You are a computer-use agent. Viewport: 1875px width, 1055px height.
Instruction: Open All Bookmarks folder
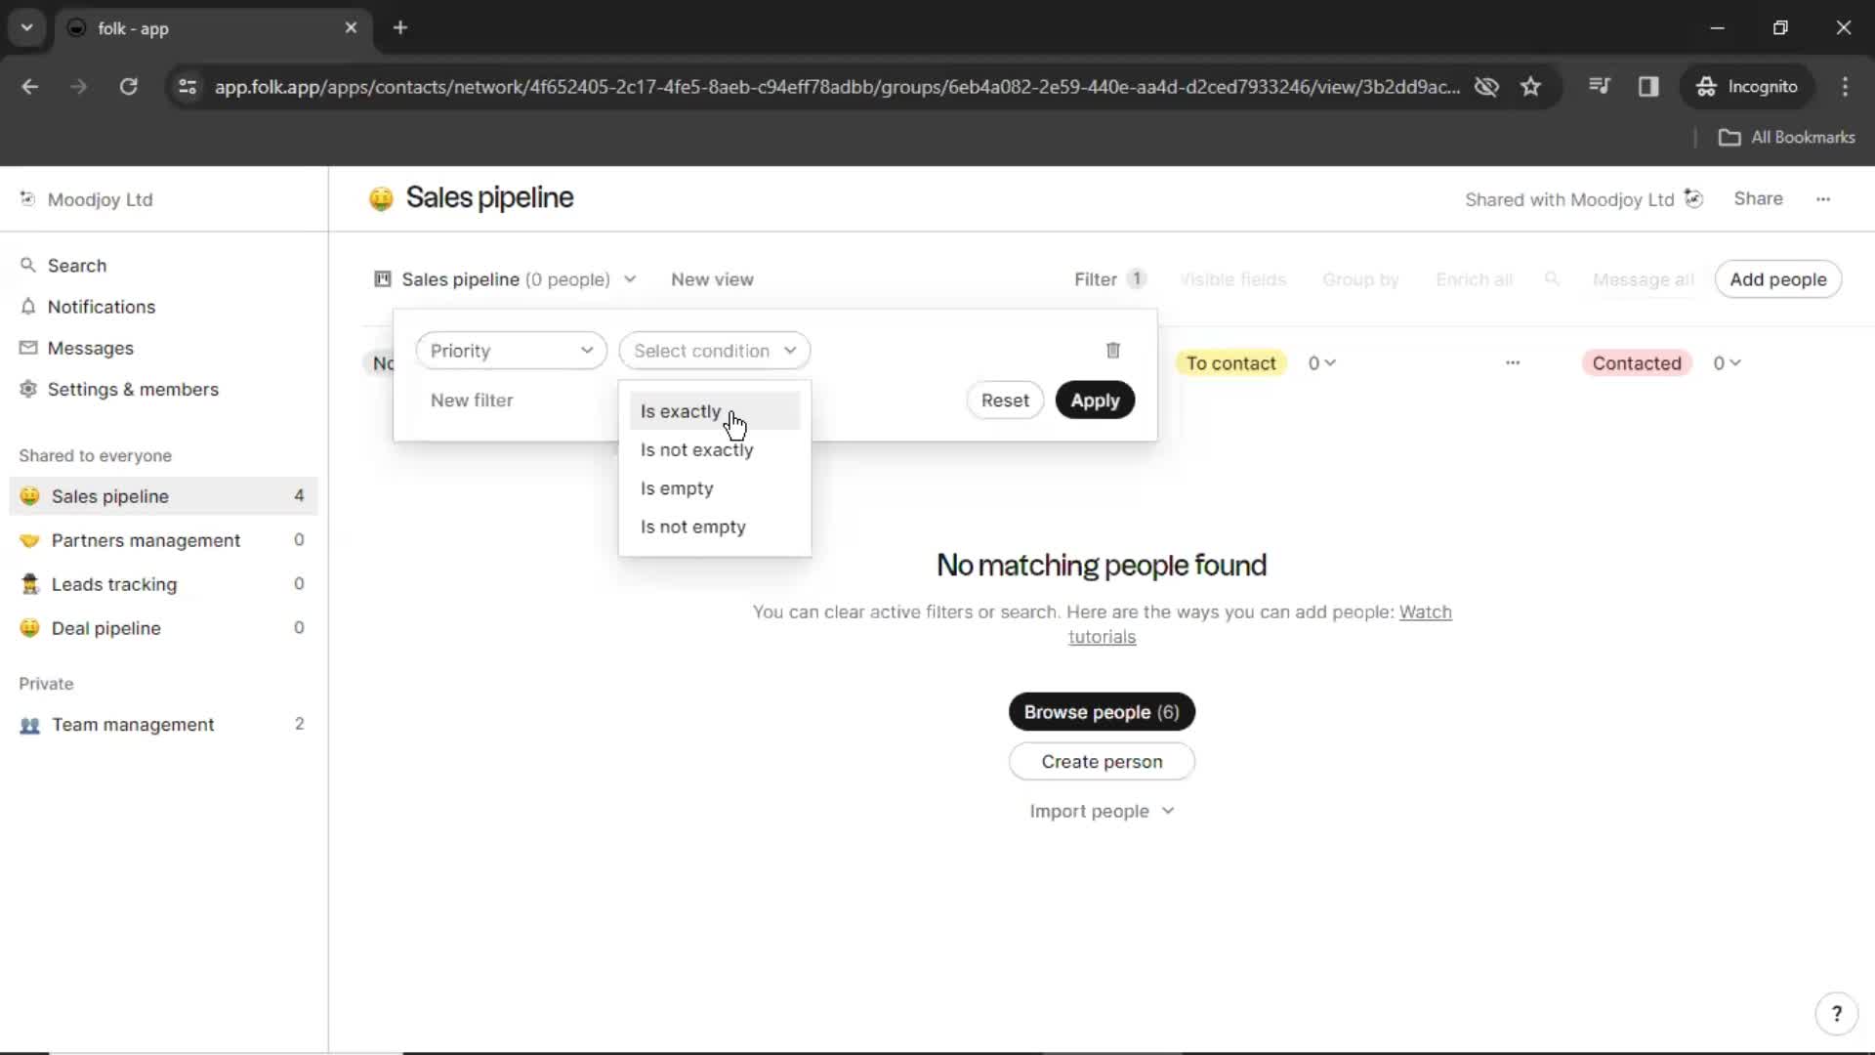pos(1786,138)
